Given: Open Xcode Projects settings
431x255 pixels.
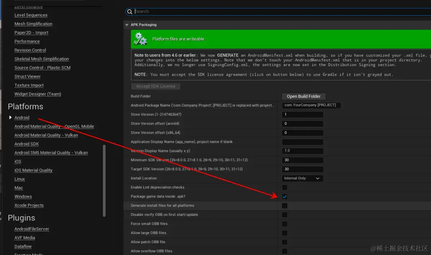Looking at the screenshot, I should tap(29, 205).
